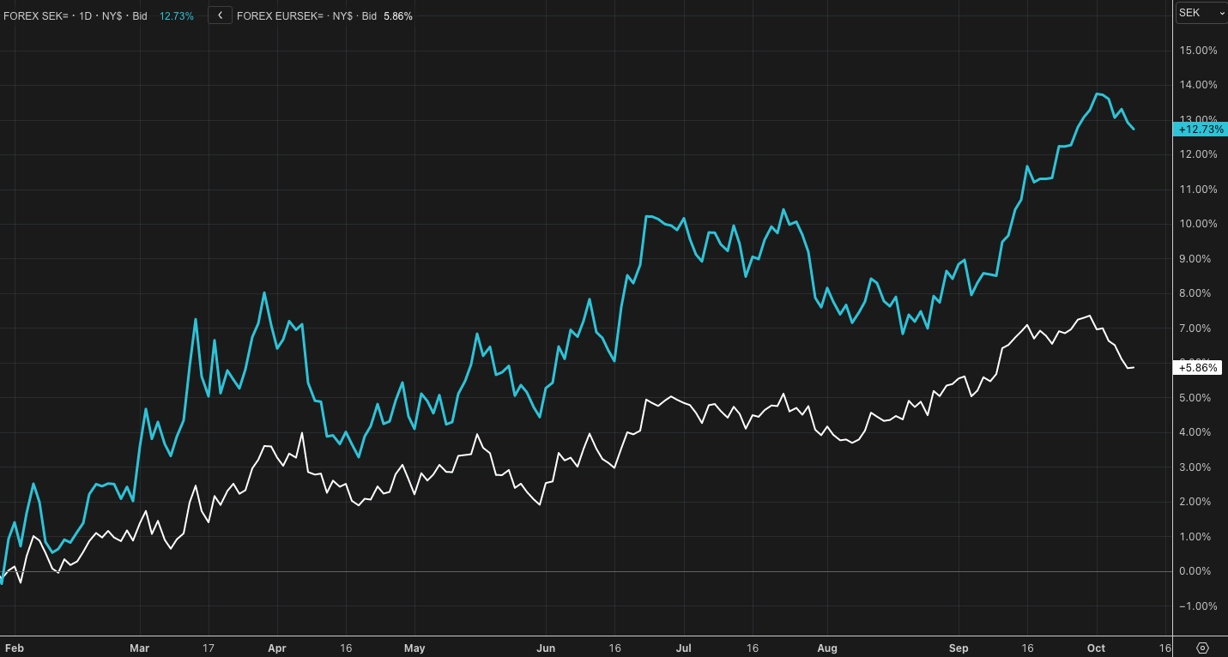
Task: Click the Mar label on time axis
Action: click(140, 648)
